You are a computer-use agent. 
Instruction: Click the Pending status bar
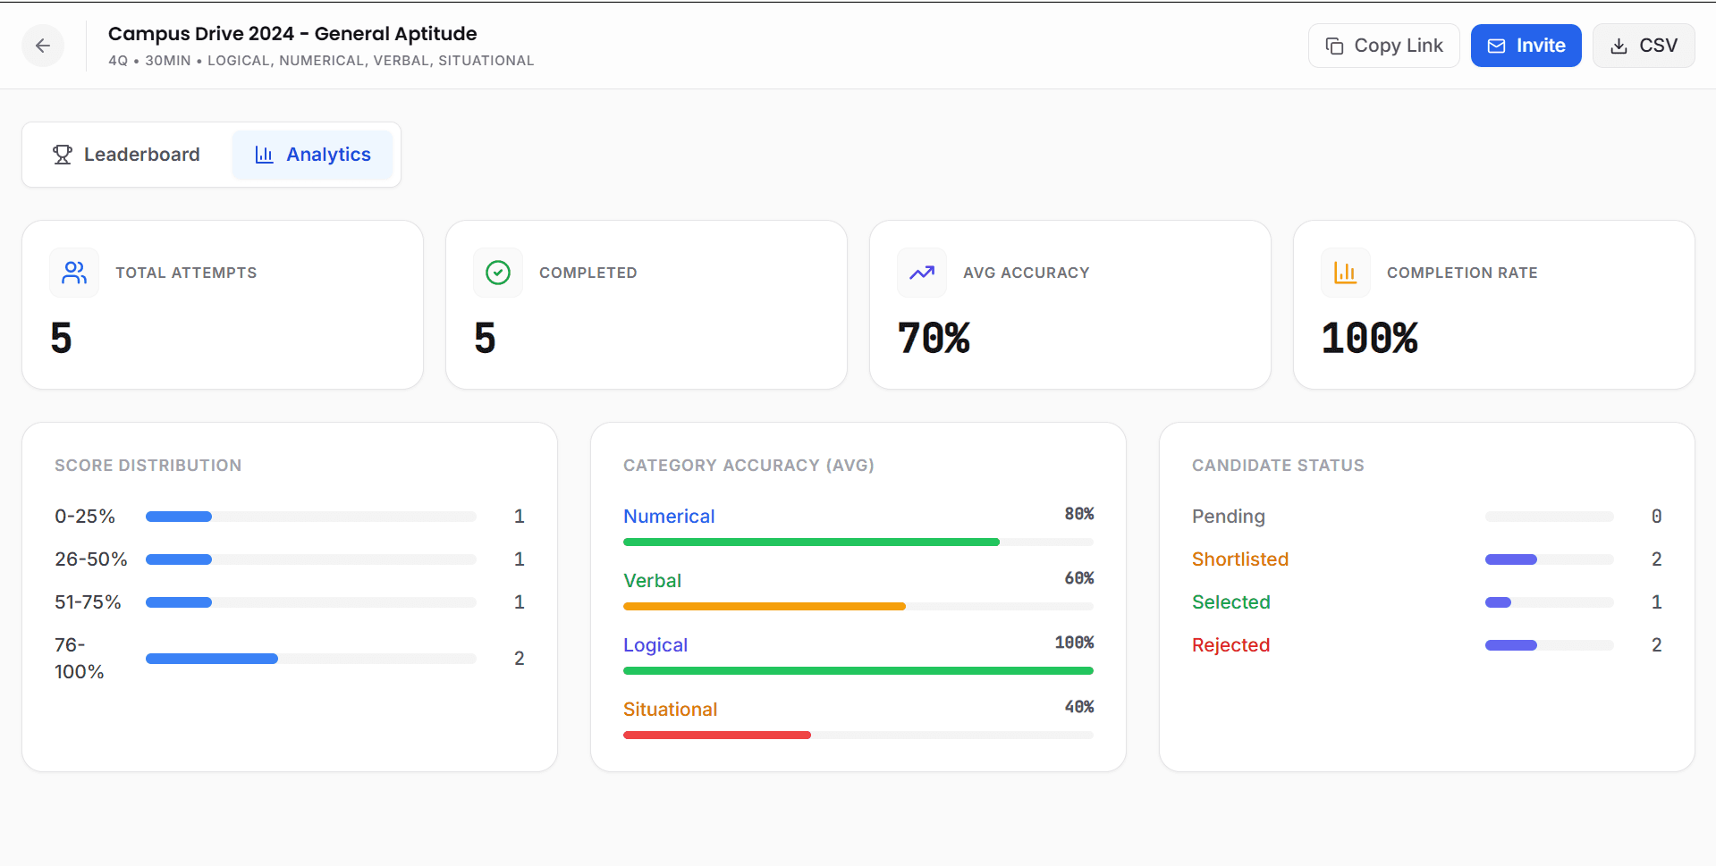[x=1549, y=517]
